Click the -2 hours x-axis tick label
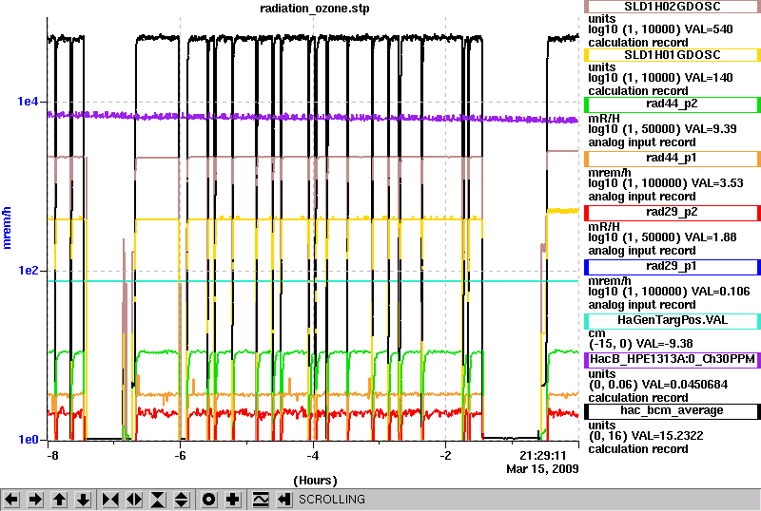Viewport: 761px width, 511px height. click(445, 456)
